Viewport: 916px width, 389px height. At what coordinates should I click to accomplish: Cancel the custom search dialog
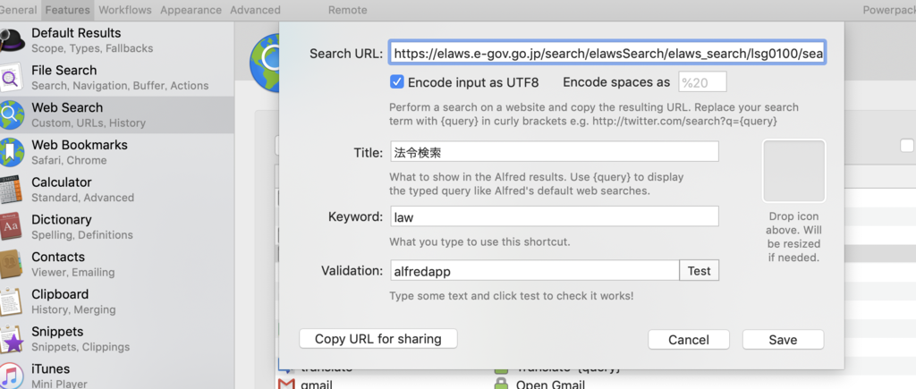[x=689, y=339]
